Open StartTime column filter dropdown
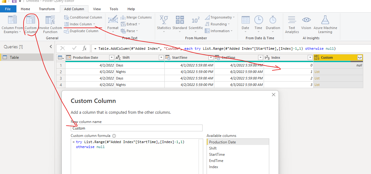 (x=211, y=57)
